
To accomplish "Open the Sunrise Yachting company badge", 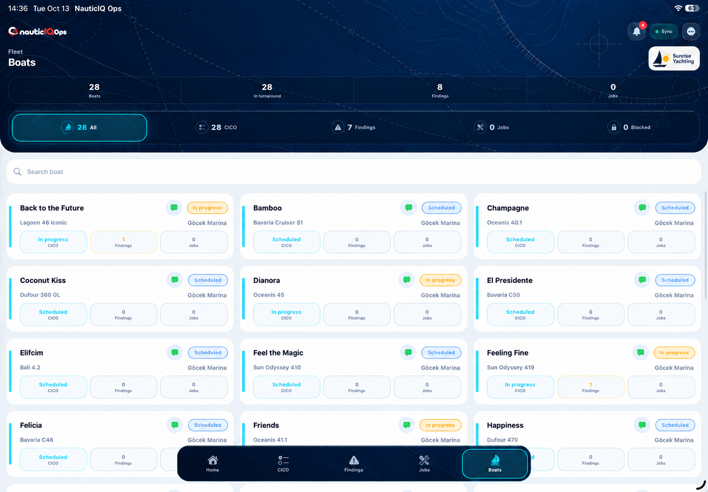I will click(674, 58).
